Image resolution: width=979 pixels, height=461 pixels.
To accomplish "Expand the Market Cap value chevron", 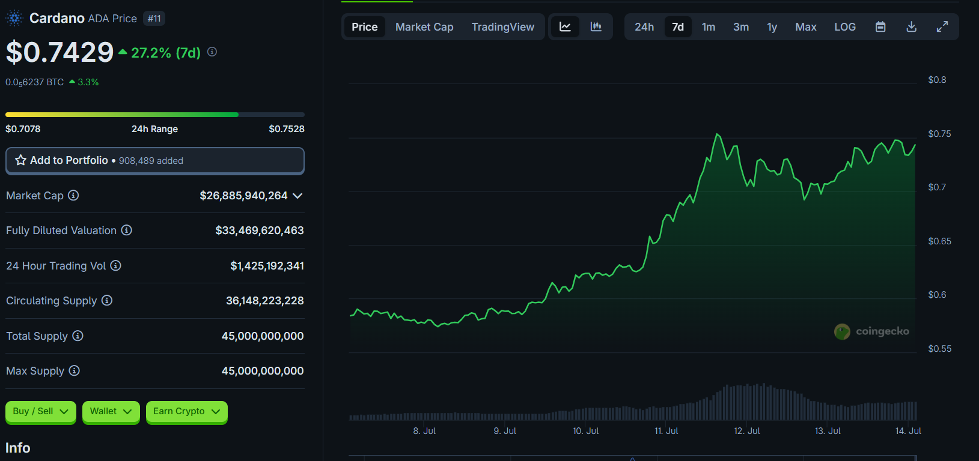I will tap(297, 196).
